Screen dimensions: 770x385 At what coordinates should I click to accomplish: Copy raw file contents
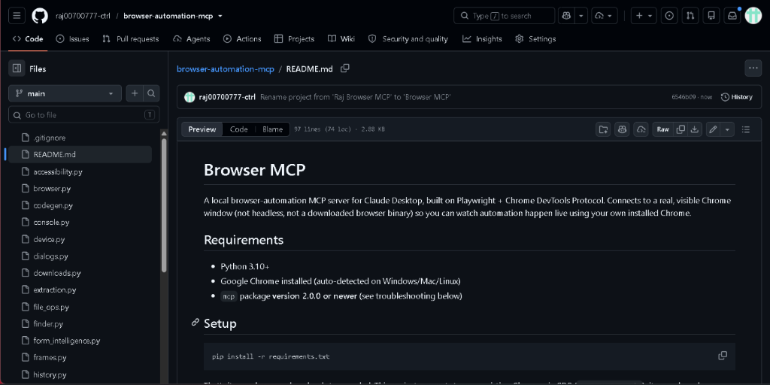[681, 129]
